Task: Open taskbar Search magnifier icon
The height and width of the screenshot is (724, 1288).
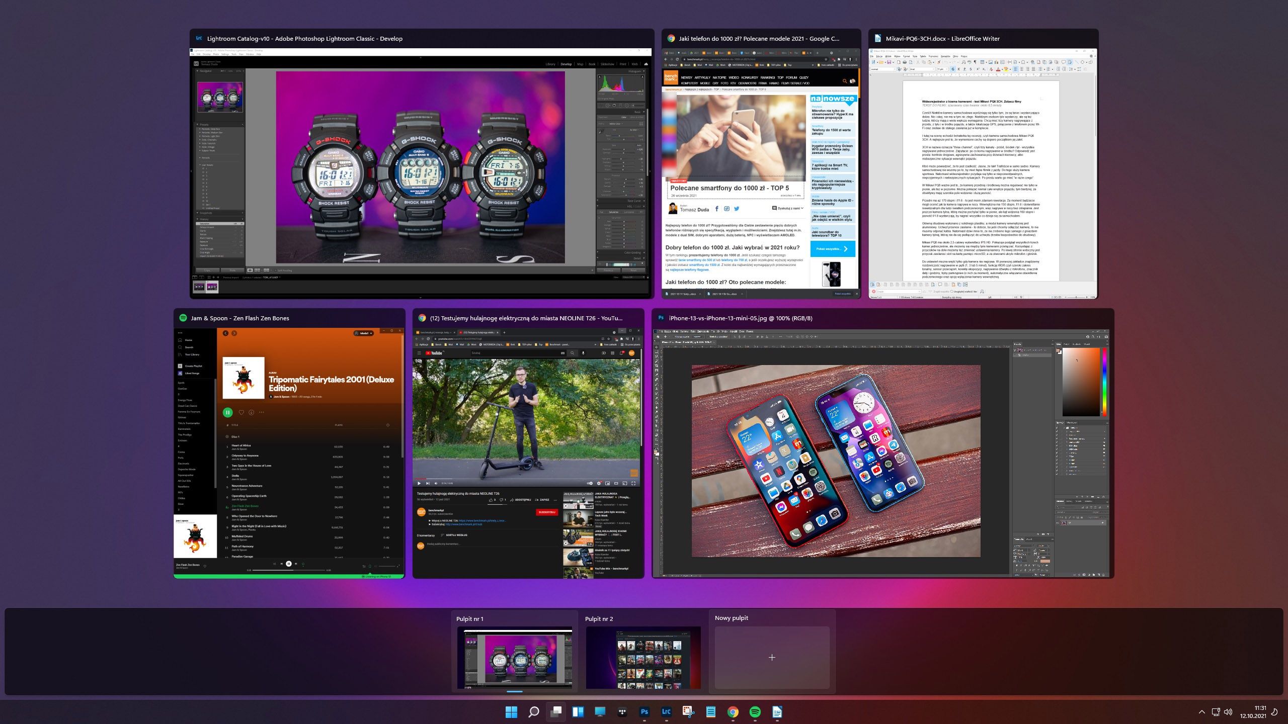Action: 533,712
